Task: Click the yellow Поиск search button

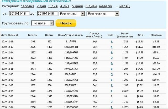Action: click(66, 23)
